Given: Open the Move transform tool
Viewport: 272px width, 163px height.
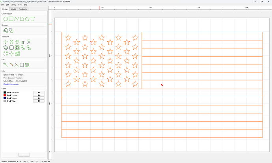Looking at the screenshot, I should click(x=6, y=42).
